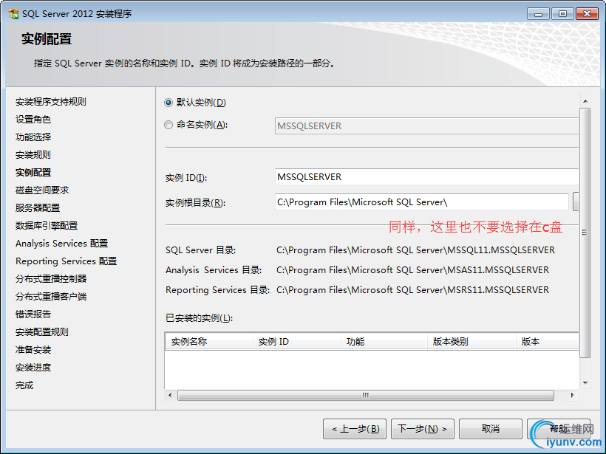The height and width of the screenshot is (454, 606).
Task: Click the 服务器配置 step in sidebar
Action: pos(38,208)
